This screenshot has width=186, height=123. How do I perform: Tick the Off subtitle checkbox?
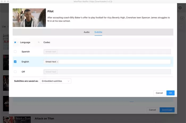click(x=15, y=72)
